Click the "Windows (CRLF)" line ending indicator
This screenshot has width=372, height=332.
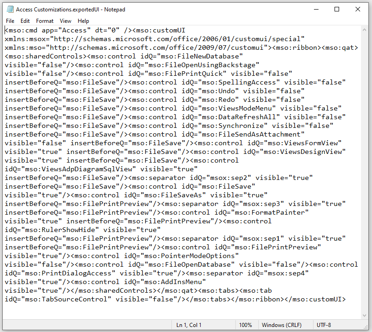(x=282, y=325)
